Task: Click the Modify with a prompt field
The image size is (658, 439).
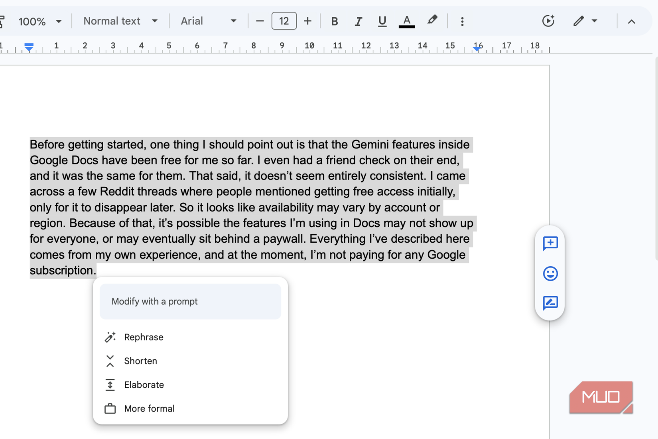Action: point(190,301)
